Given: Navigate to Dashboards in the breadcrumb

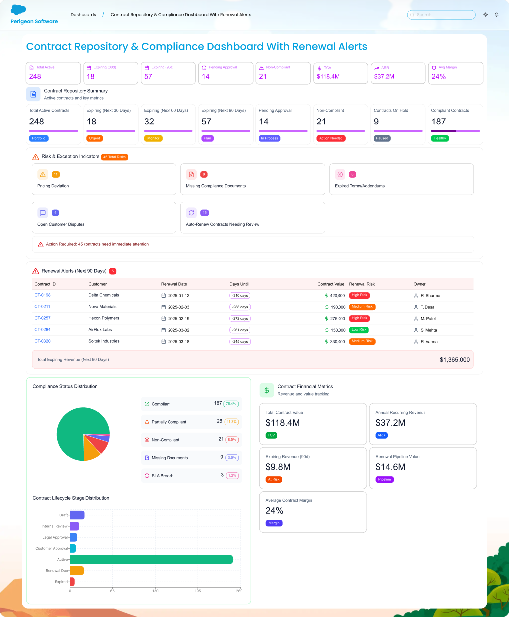Looking at the screenshot, I should 83,15.
